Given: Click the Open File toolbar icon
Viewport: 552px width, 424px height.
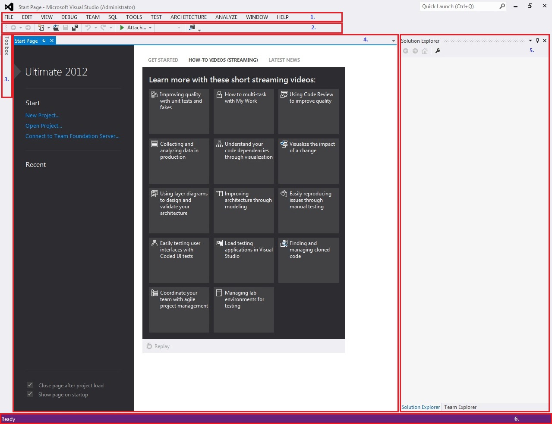Looking at the screenshot, I should [56, 28].
